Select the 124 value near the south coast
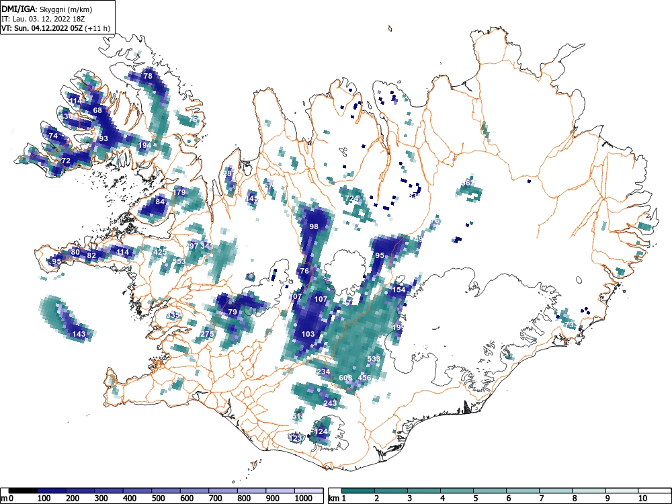The height and width of the screenshot is (504, 672). pos(321,431)
